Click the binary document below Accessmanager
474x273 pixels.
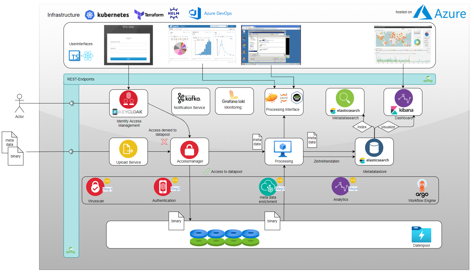(176, 221)
